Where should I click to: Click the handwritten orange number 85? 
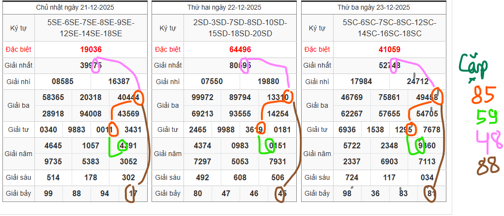[x=483, y=94]
